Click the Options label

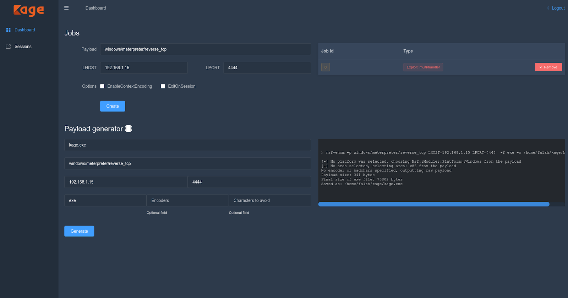pyautogui.click(x=89, y=86)
